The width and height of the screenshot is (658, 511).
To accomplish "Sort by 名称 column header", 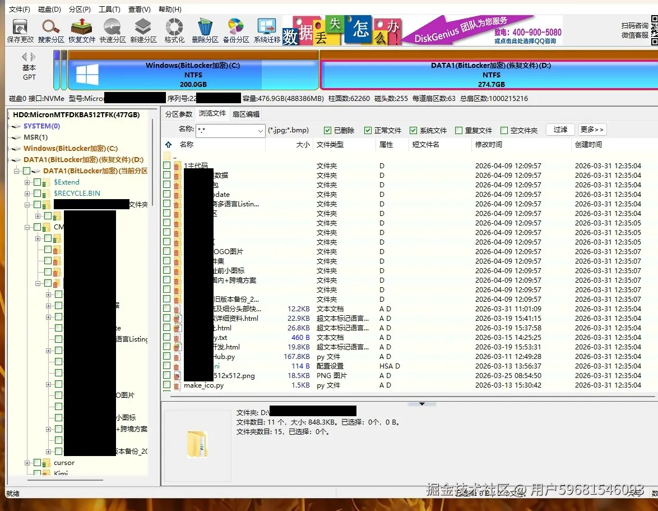I will [x=186, y=145].
